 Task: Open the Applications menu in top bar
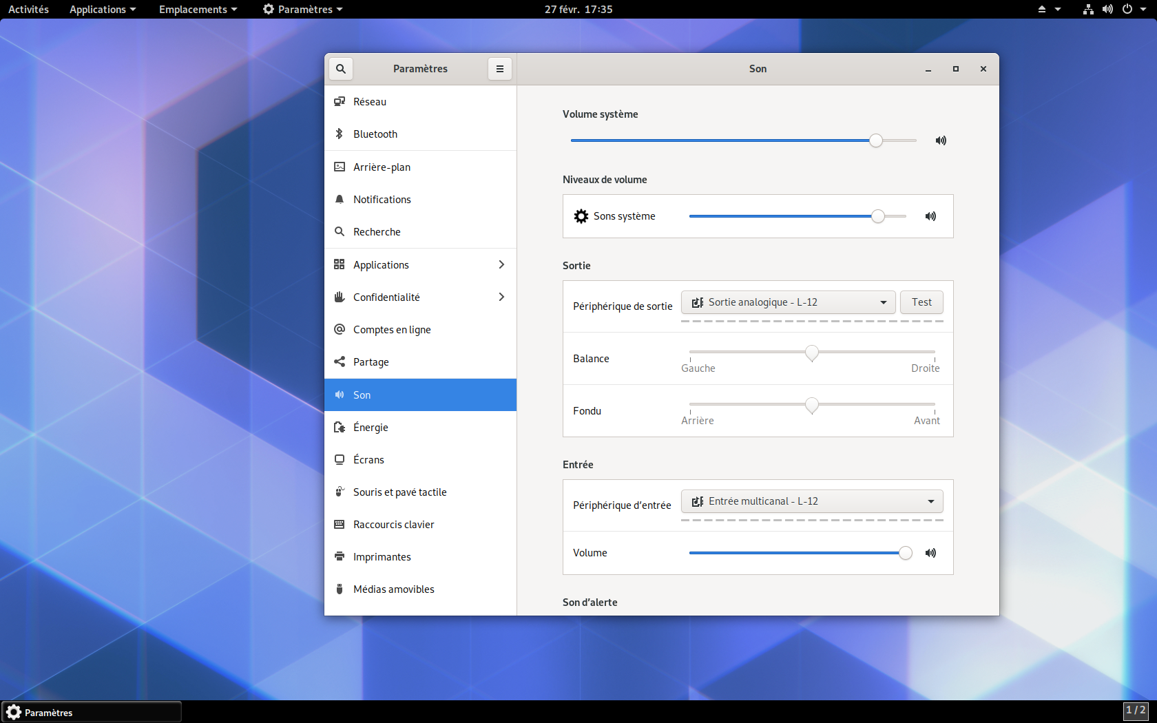coord(103,10)
